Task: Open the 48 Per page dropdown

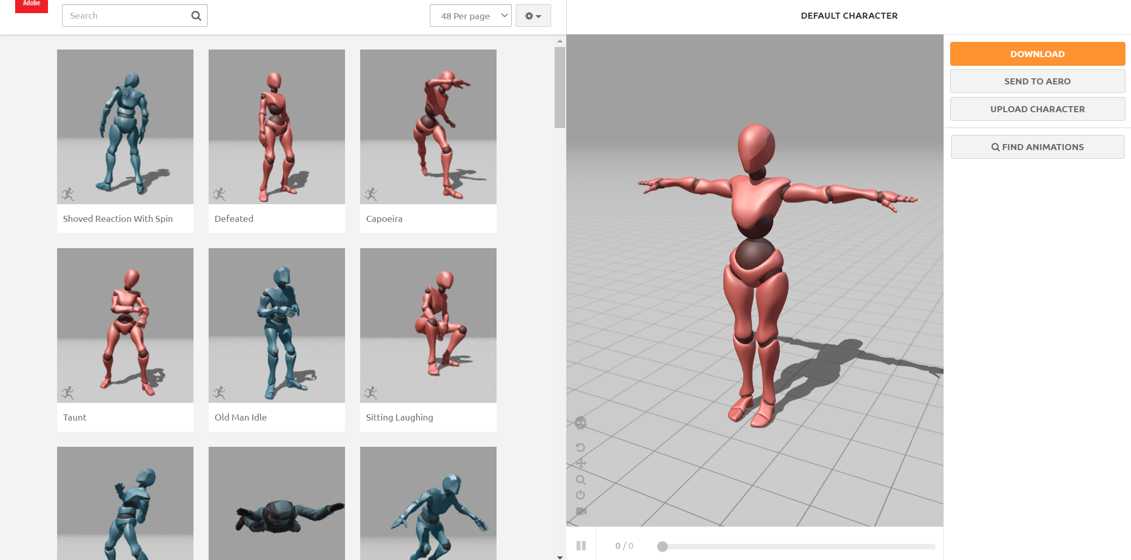Action: pos(470,16)
